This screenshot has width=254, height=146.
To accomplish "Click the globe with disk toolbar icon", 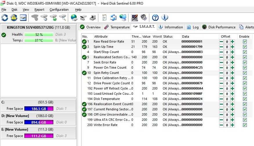I will click(74, 18).
